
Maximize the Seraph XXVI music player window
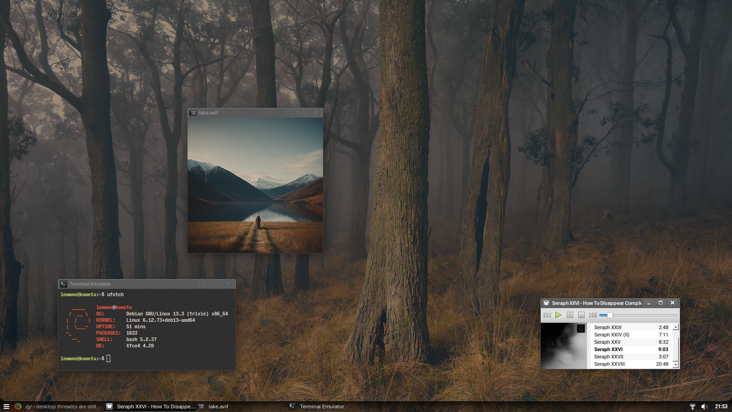[661, 303]
